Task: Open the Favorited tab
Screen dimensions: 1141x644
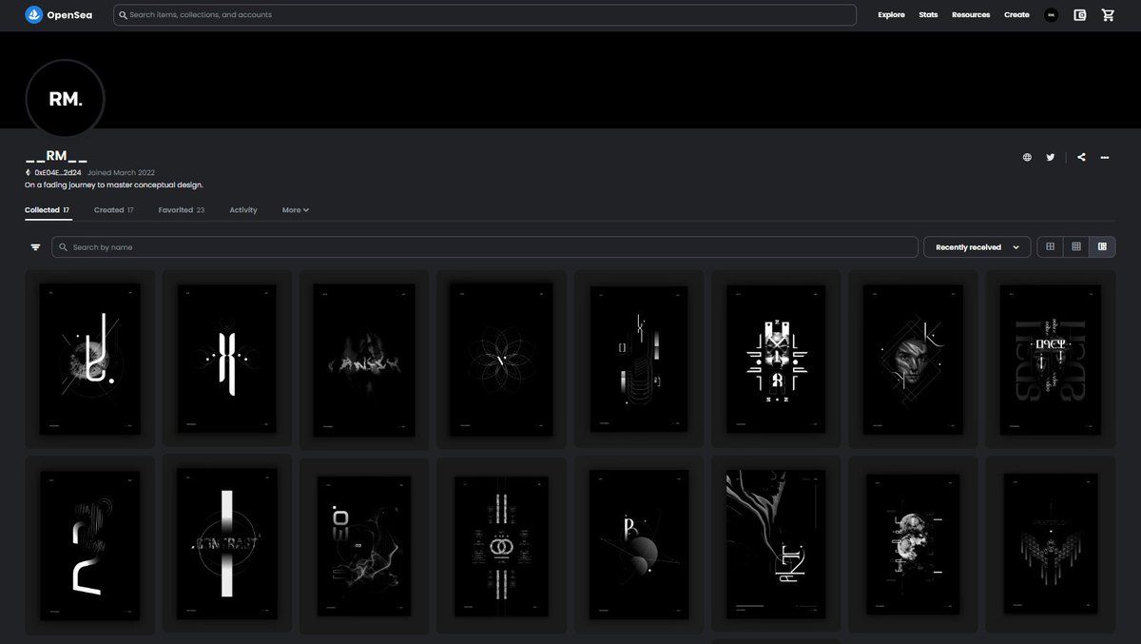Action: click(x=180, y=209)
